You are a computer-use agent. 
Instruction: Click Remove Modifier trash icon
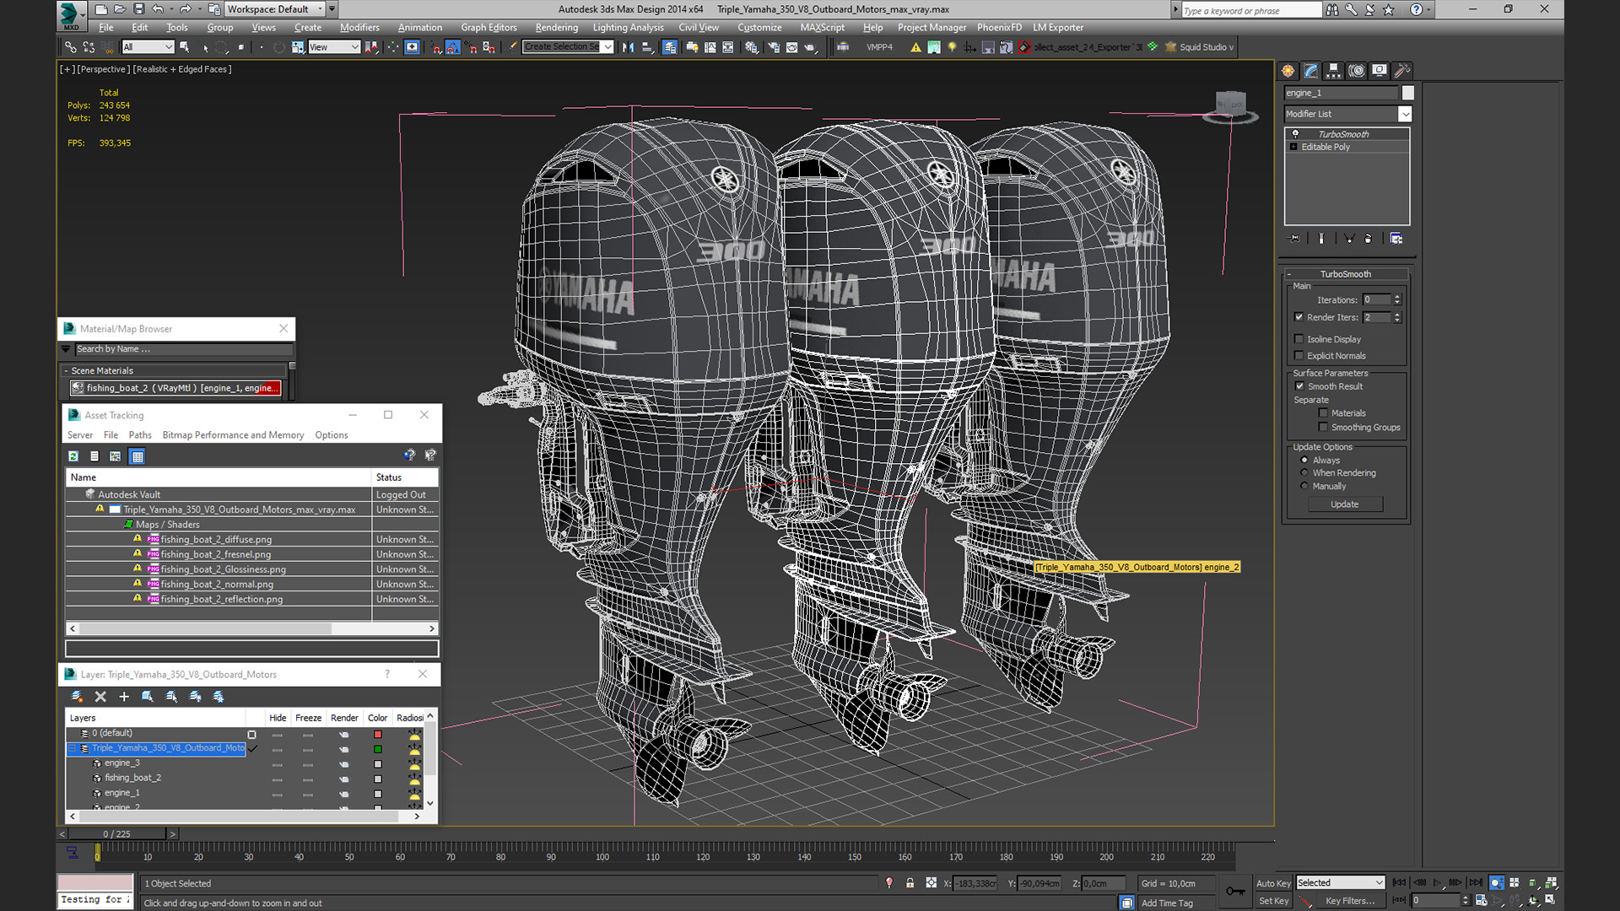(1369, 239)
